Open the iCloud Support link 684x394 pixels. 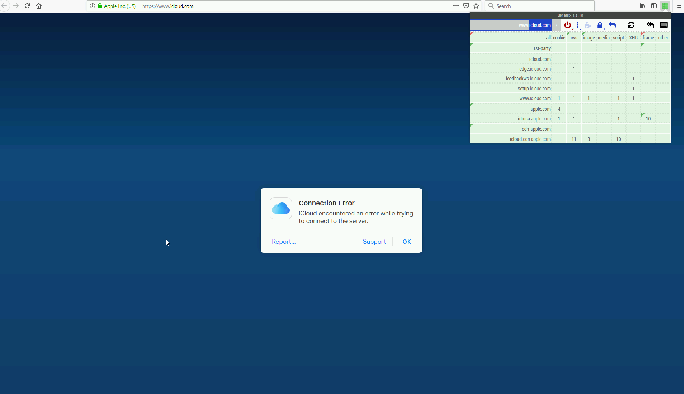pyautogui.click(x=374, y=242)
